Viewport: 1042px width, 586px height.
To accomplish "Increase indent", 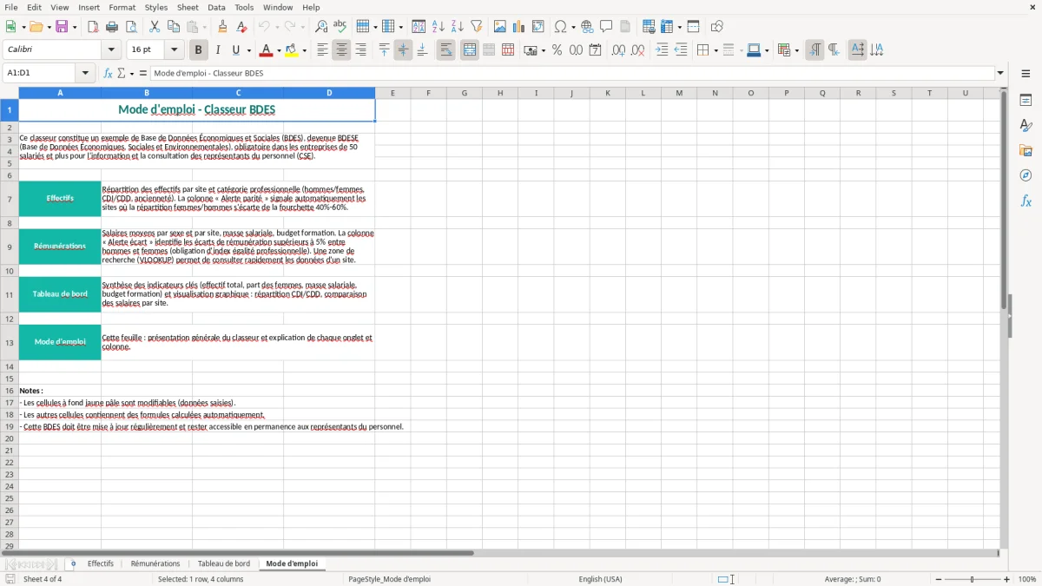I will [662, 50].
